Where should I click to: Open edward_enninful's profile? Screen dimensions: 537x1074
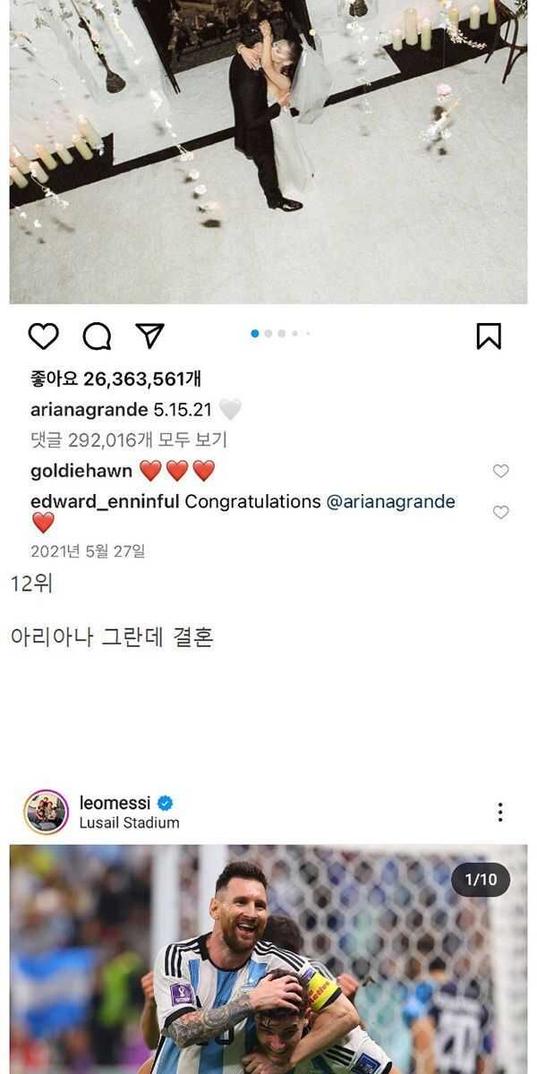[105, 501]
